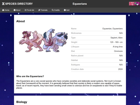This screenshot has height=105, width=140.
Task: Click the Credits magnifier icon
Action: pyautogui.click(x=53, y=10)
